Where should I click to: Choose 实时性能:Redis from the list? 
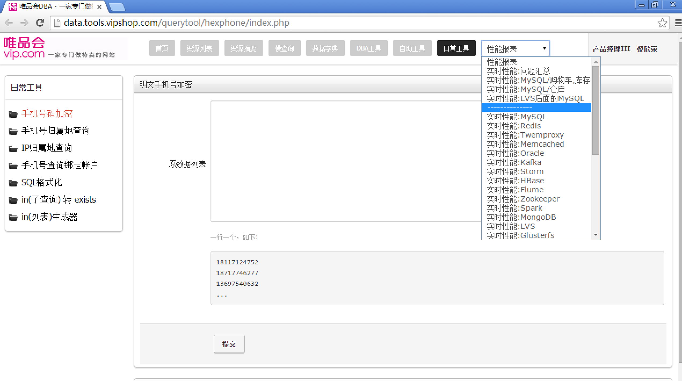click(536, 126)
